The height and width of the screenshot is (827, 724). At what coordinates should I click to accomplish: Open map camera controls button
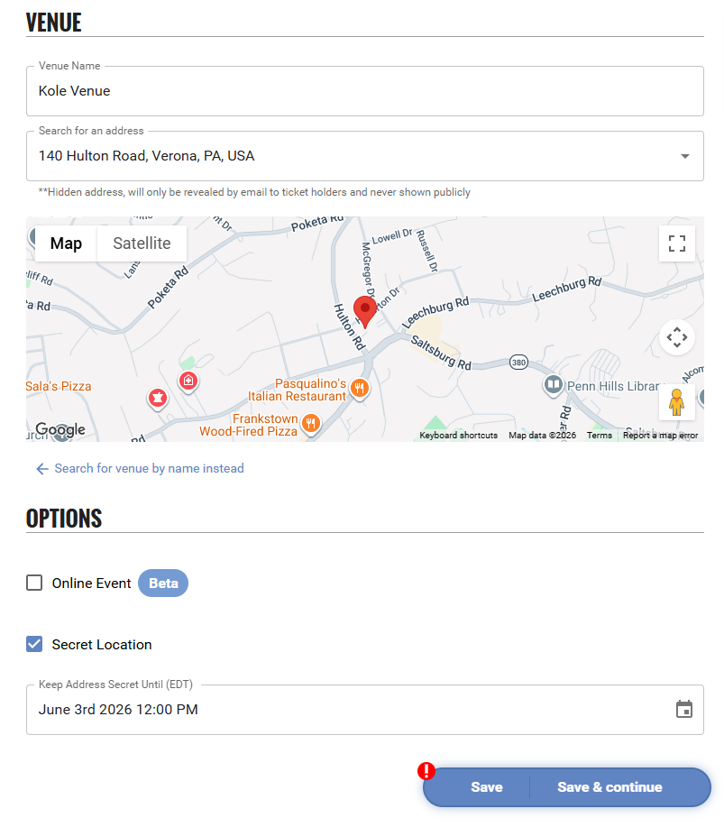pos(676,337)
